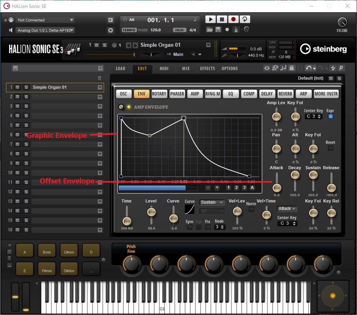Click the zoom in plus button in envelope
Screen dimensions: 357x315
[x=217, y=187]
